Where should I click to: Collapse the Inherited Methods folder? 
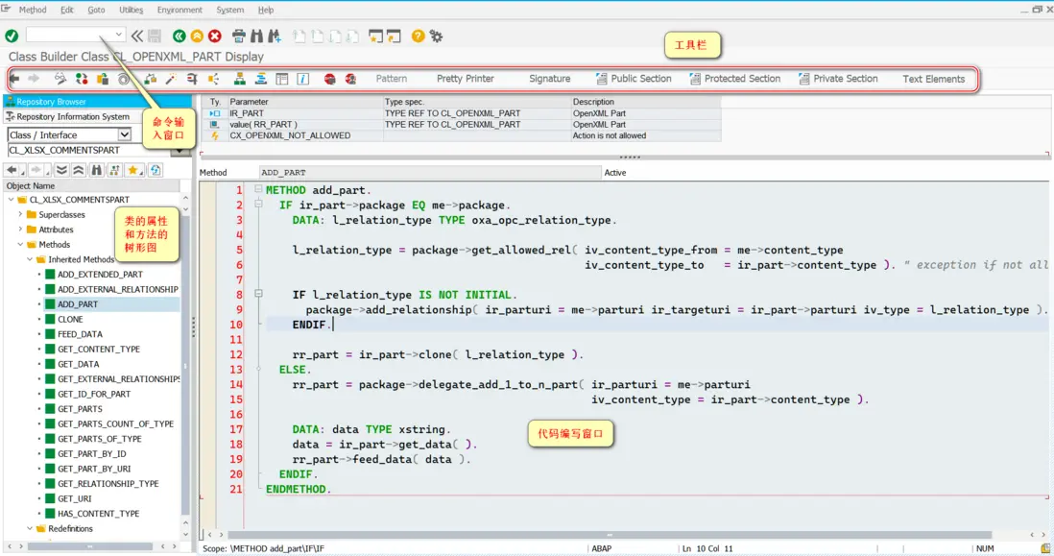click(30, 259)
